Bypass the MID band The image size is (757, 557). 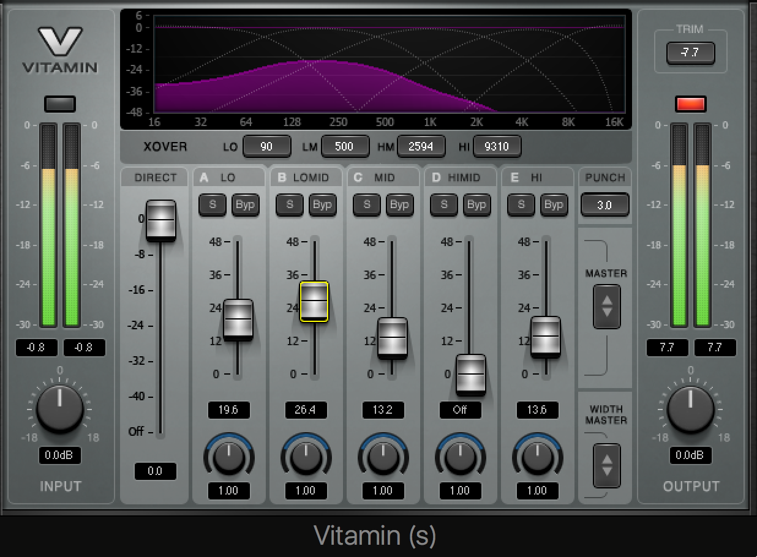[x=400, y=205]
